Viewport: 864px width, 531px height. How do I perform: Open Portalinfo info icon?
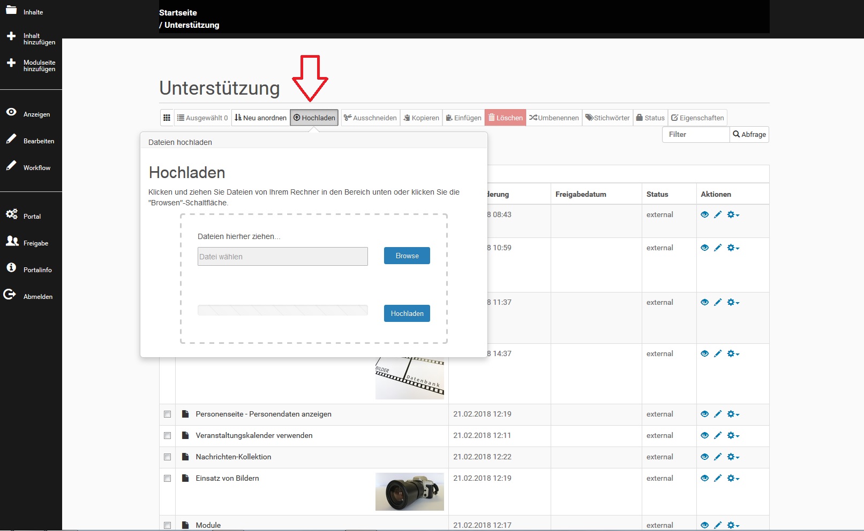(11, 267)
